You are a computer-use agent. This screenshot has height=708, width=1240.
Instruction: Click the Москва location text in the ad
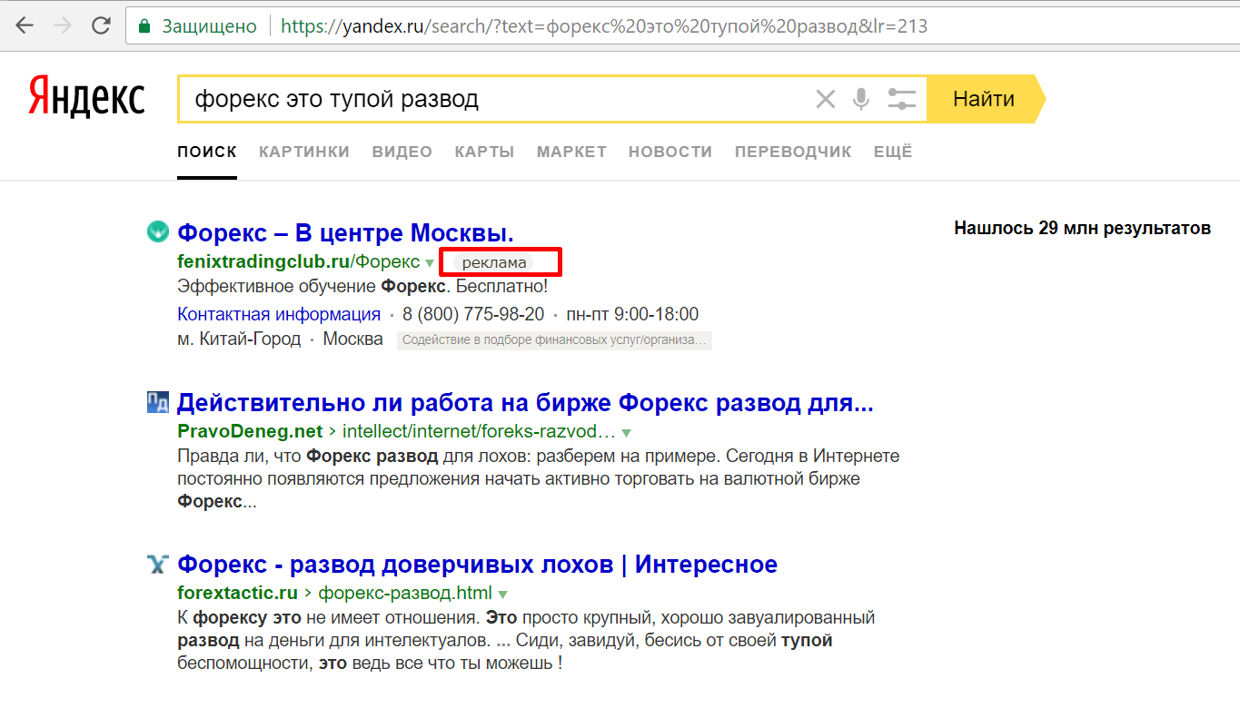click(353, 339)
